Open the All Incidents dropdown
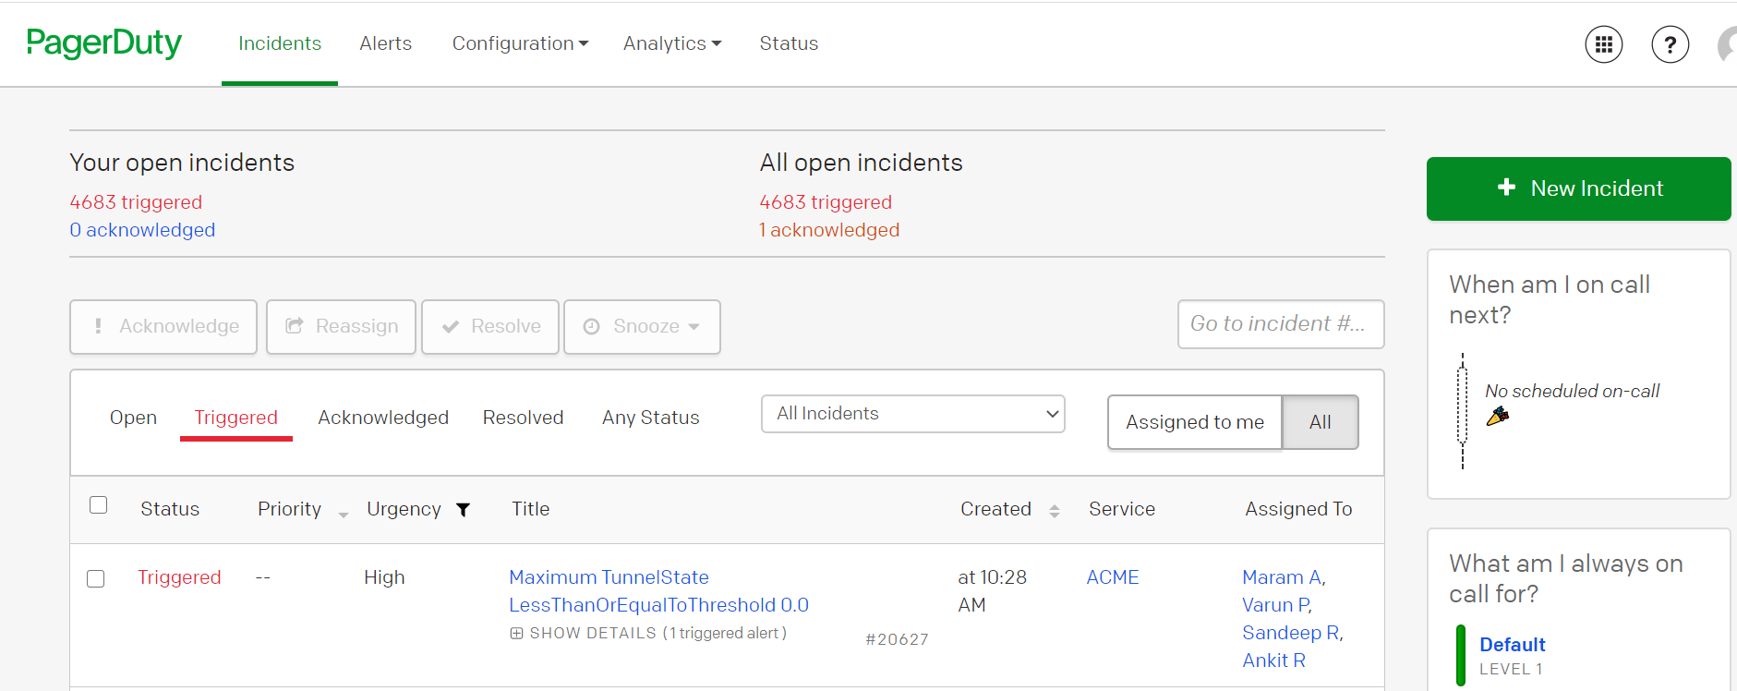This screenshot has height=691, width=1737. 912,414
